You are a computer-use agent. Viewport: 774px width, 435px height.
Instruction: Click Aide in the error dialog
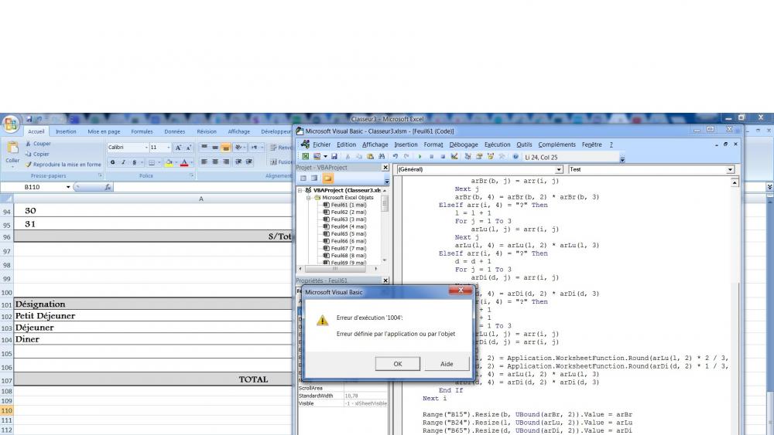click(x=447, y=364)
